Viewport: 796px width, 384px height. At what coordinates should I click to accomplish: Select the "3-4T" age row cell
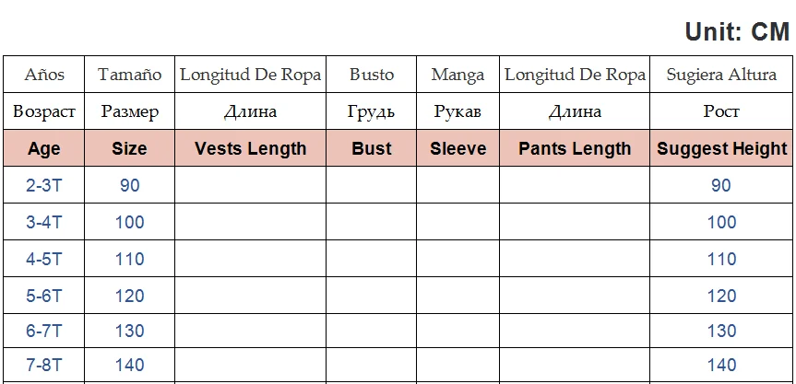pyautogui.click(x=43, y=222)
